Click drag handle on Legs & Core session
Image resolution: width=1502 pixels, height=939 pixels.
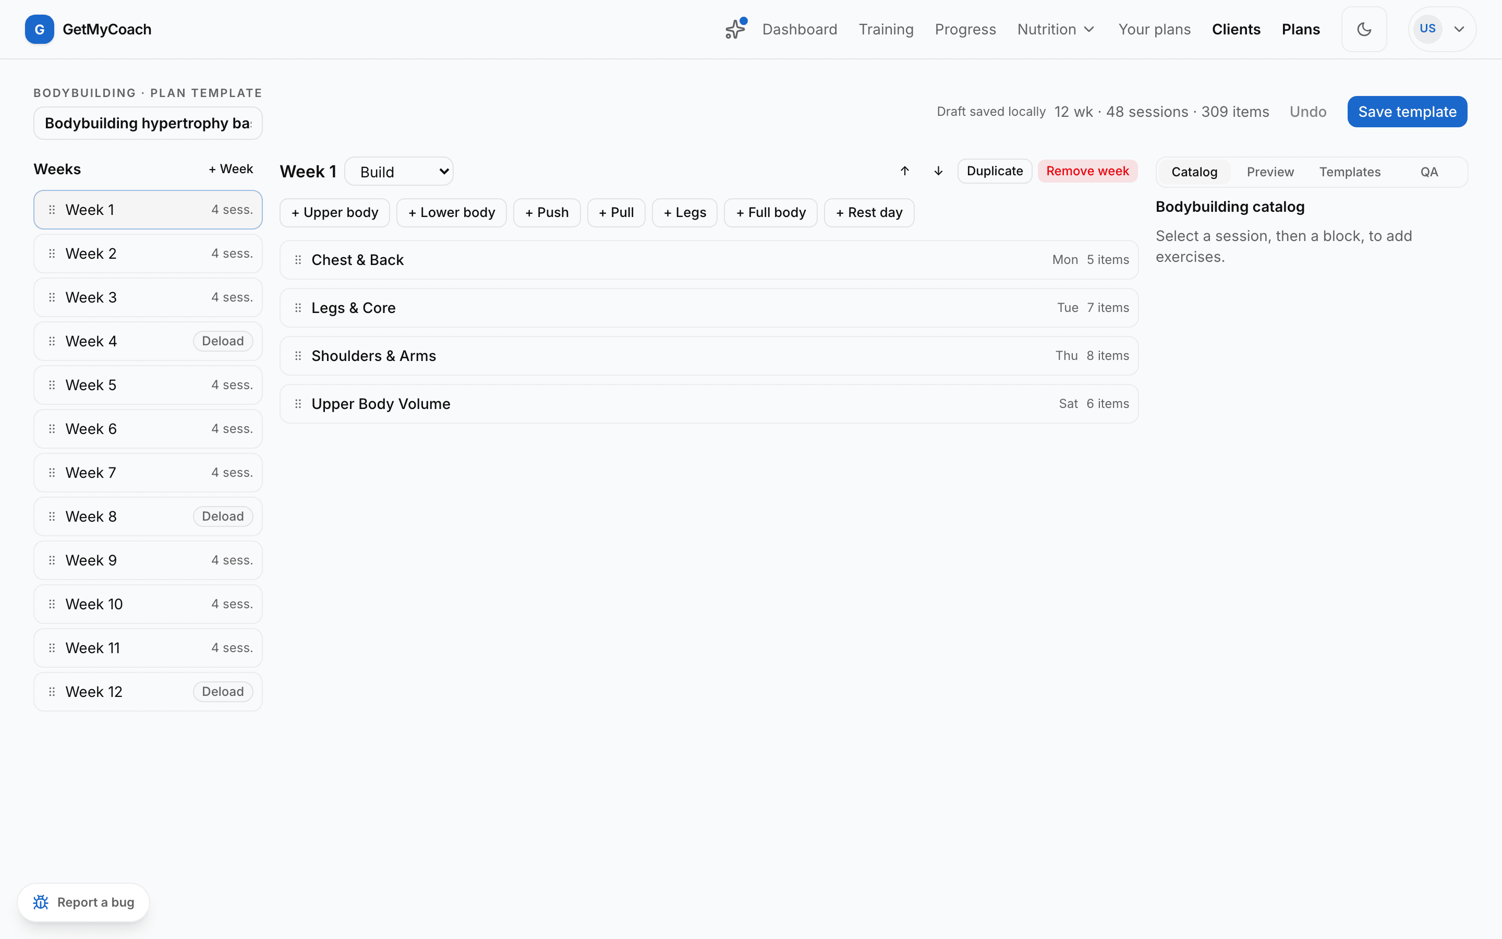[x=298, y=308]
